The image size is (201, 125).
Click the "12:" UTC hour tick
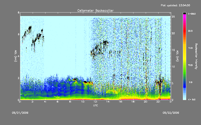[95, 102]
